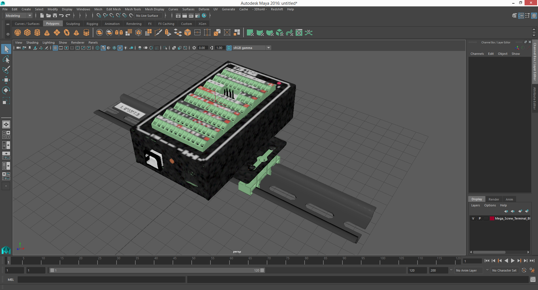Select the Paint Selection tool
This screenshot has width=538, height=290.
click(x=6, y=70)
